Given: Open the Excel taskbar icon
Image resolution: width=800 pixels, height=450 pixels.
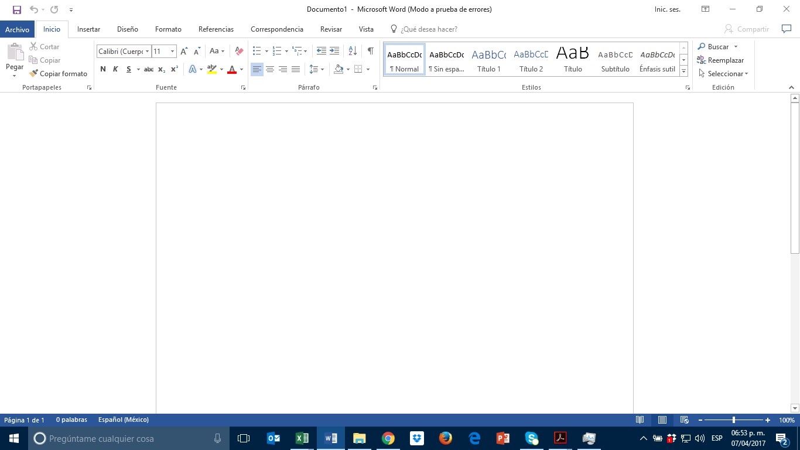Looking at the screenshot, I should 302,438.
